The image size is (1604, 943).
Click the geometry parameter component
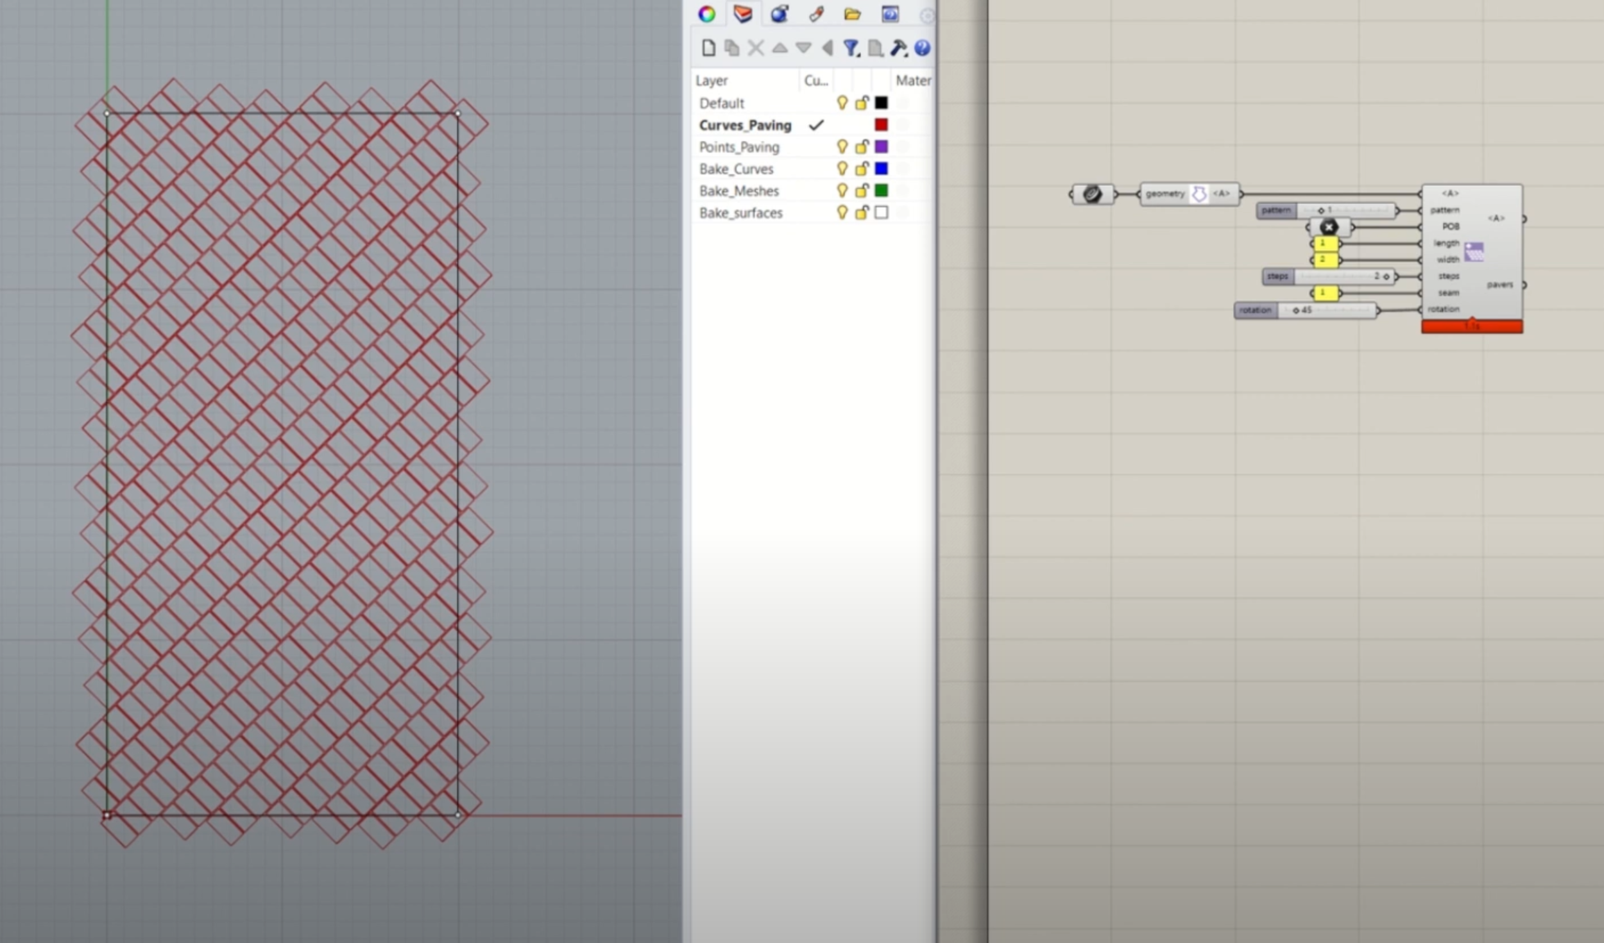[1188, 194]
